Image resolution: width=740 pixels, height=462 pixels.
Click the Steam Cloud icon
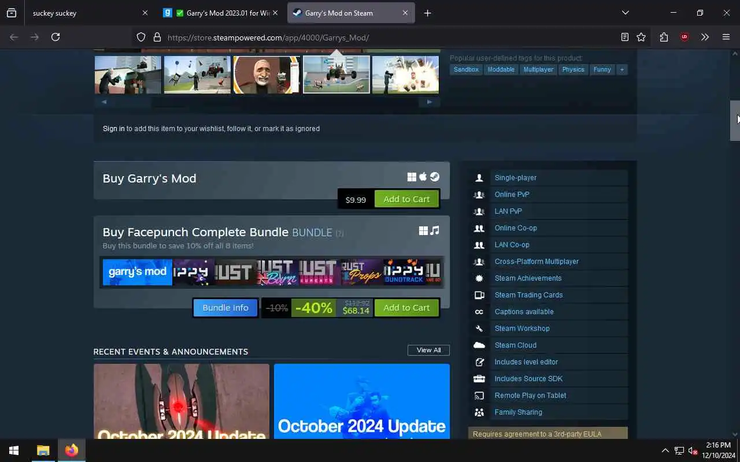click(479, 345)
